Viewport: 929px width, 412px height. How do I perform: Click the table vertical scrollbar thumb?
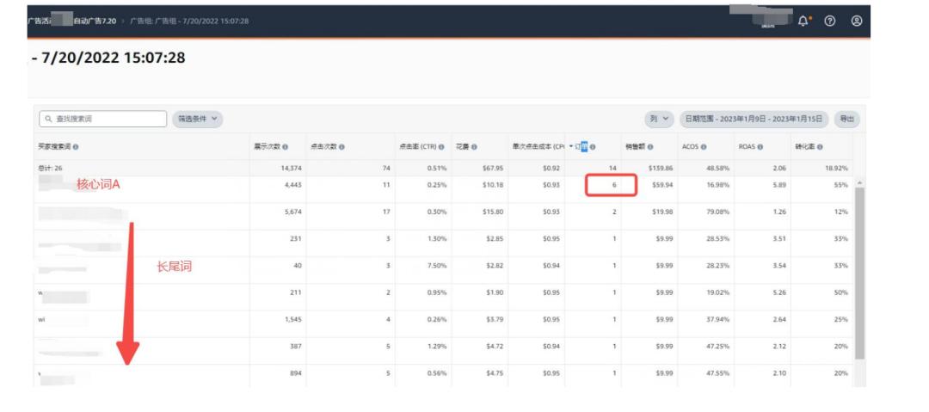859,274
